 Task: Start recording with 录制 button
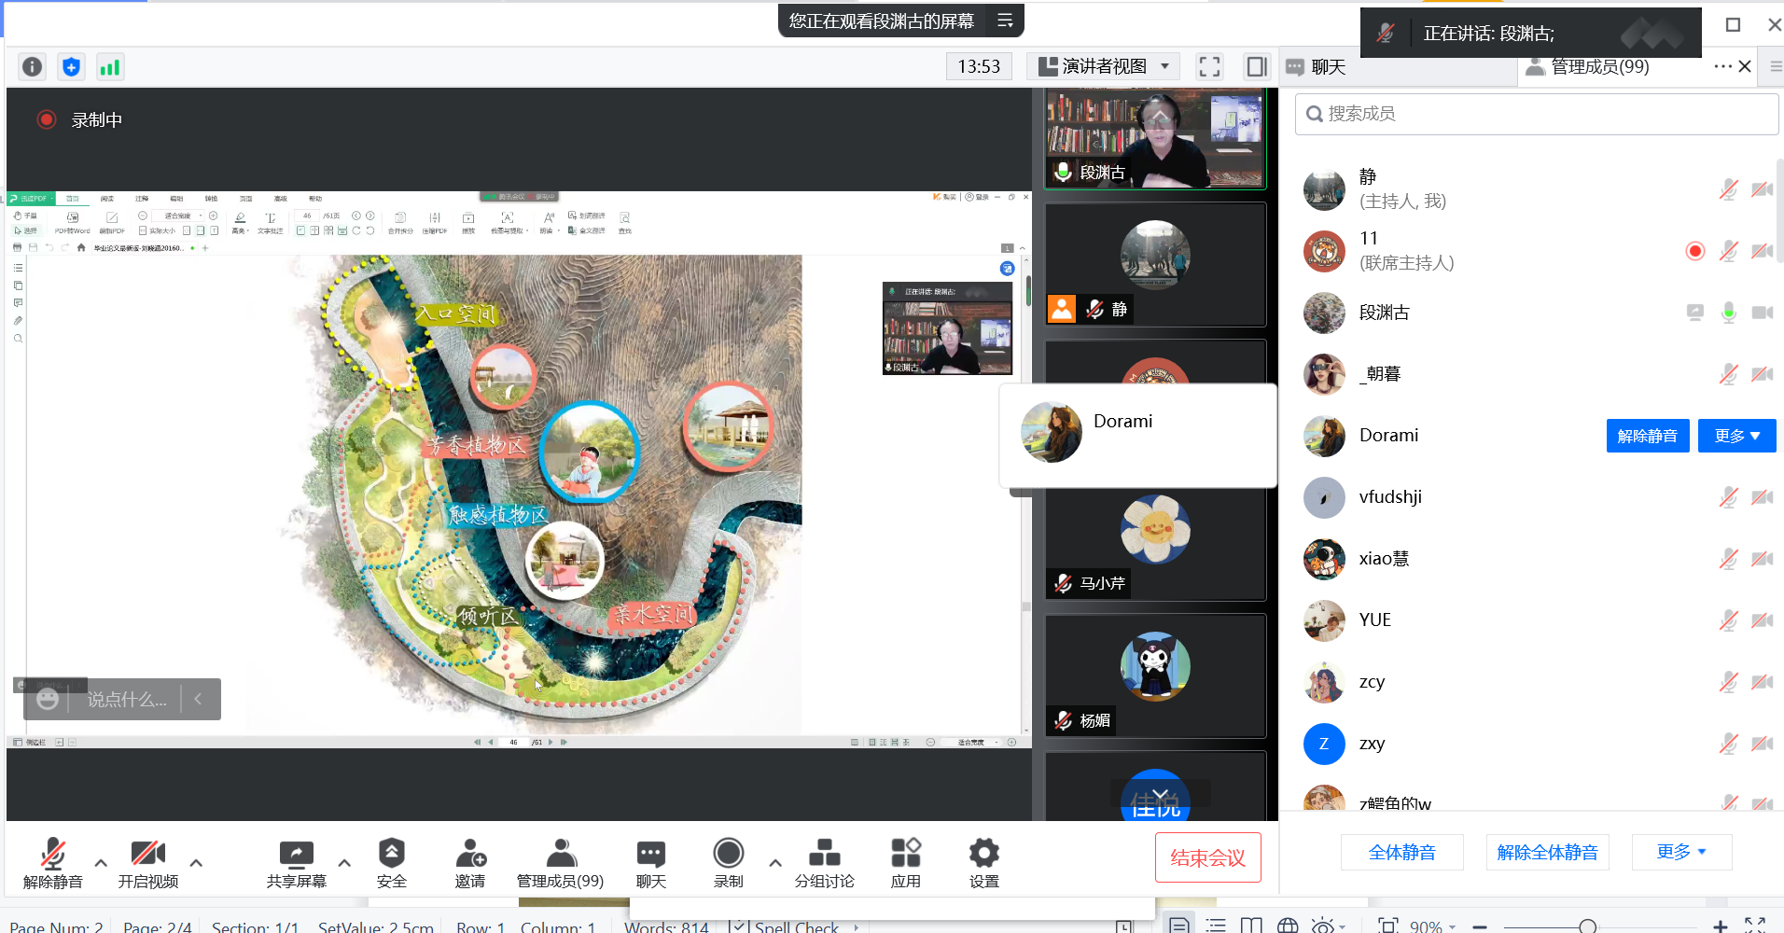(728, 863)
